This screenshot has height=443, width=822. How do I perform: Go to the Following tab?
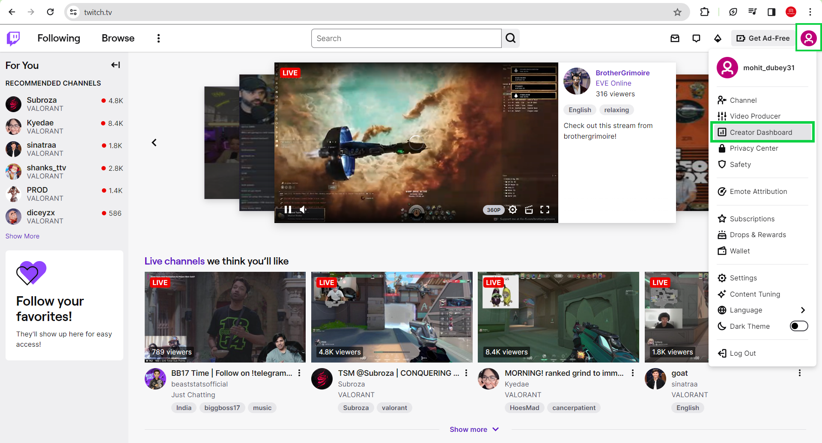point(59,38)
